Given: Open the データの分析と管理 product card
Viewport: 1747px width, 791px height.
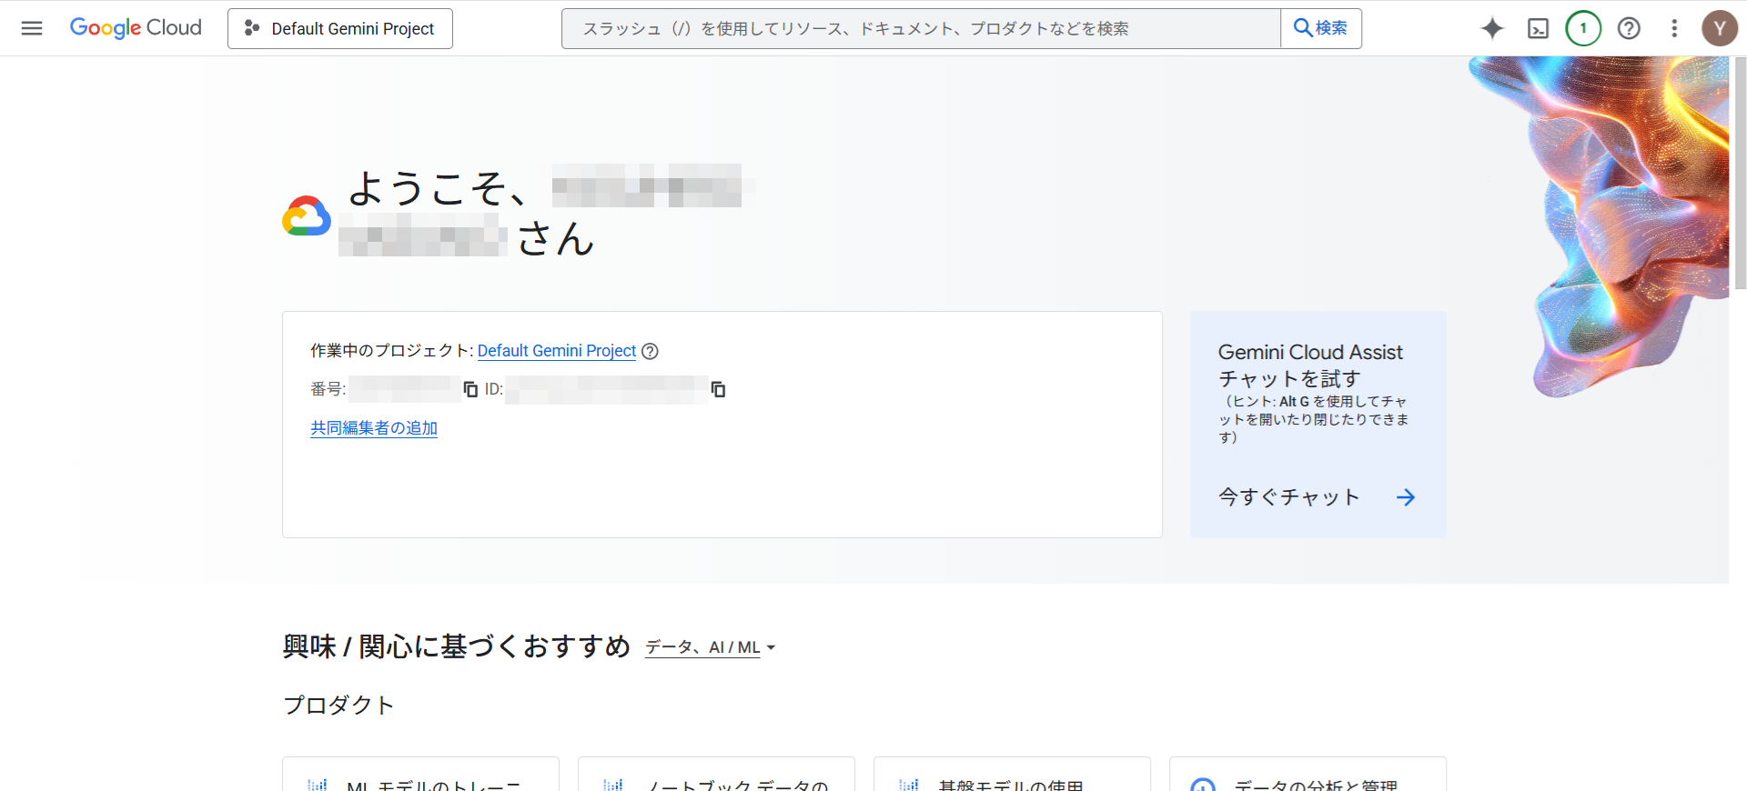Looking at the screenshot, I should (1307, 777).
